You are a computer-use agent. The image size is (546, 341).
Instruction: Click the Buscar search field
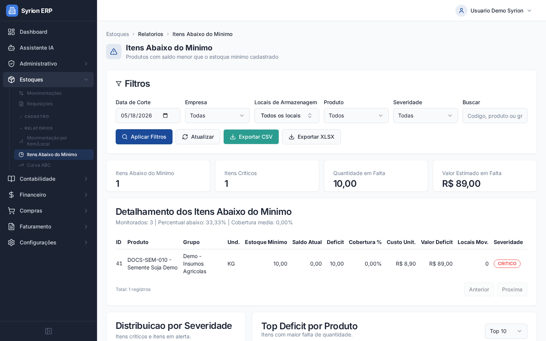[495, 116]
